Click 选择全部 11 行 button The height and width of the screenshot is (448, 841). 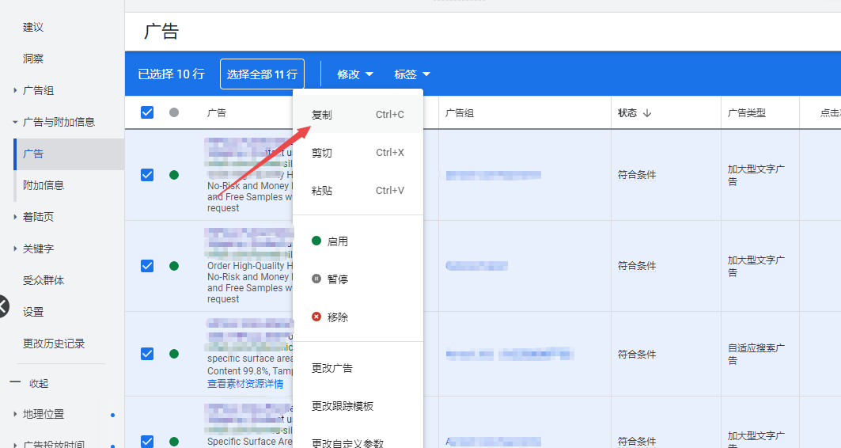(263, 74)
